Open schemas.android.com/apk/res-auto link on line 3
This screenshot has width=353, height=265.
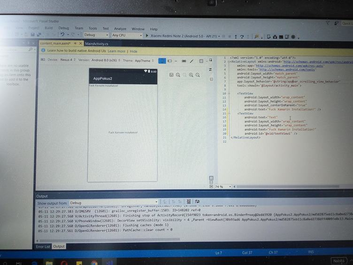290,66
